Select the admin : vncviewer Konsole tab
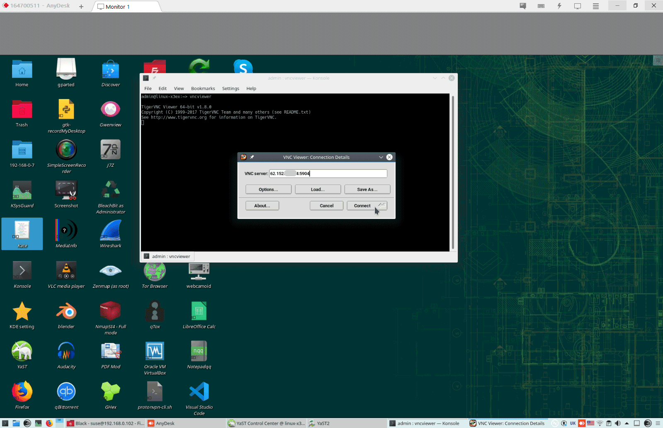Image resolution: width=663 pixels, height=428 pixels. tap(167, 256)
